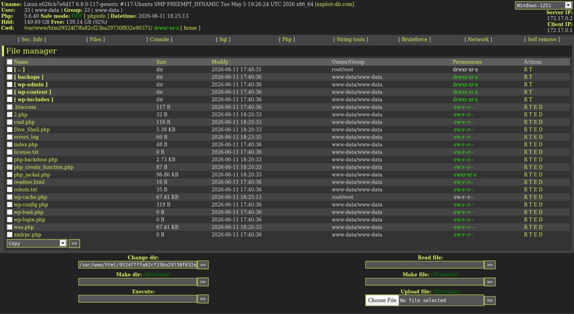The height and width of the screenshot is (314, 574).
Task: Open the wp-includes folder
Action: pyautogui.click(x=33, y=99)
